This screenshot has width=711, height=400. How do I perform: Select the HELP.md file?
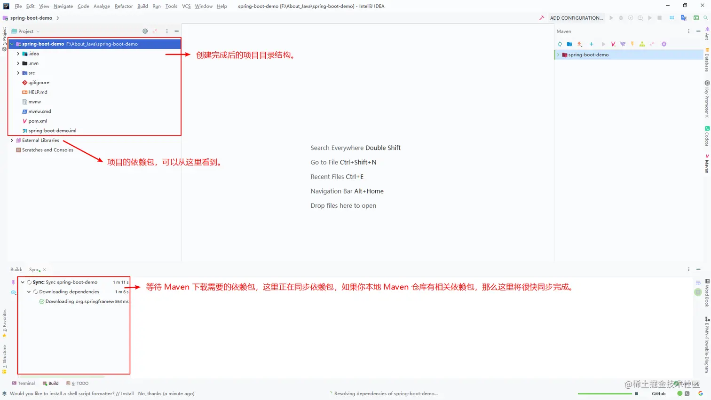[x=35, y=92]
